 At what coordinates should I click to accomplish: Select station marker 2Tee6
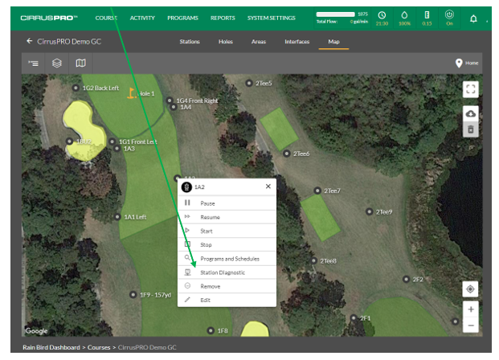point(287,153)
